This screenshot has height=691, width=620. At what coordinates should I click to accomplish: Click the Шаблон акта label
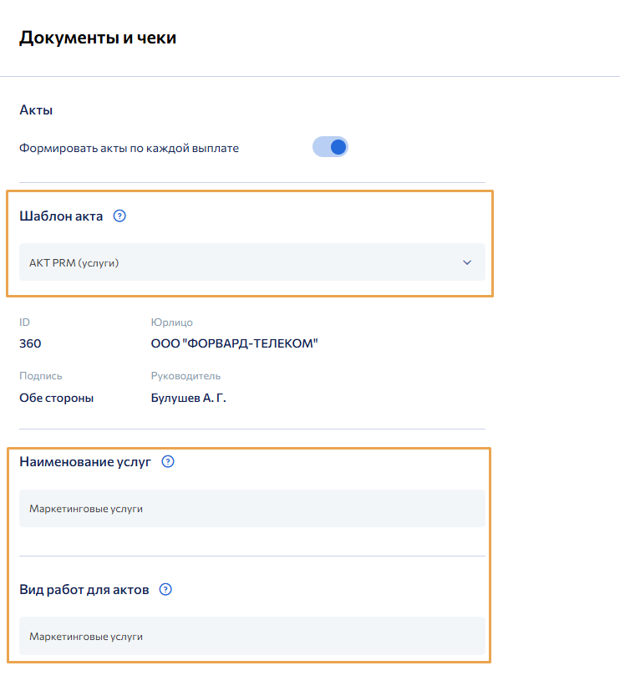point(61,216)
